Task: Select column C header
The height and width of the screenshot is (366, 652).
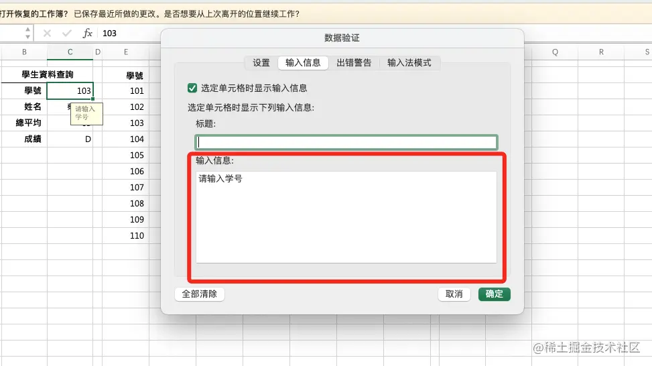Action: tap(70, 52)
